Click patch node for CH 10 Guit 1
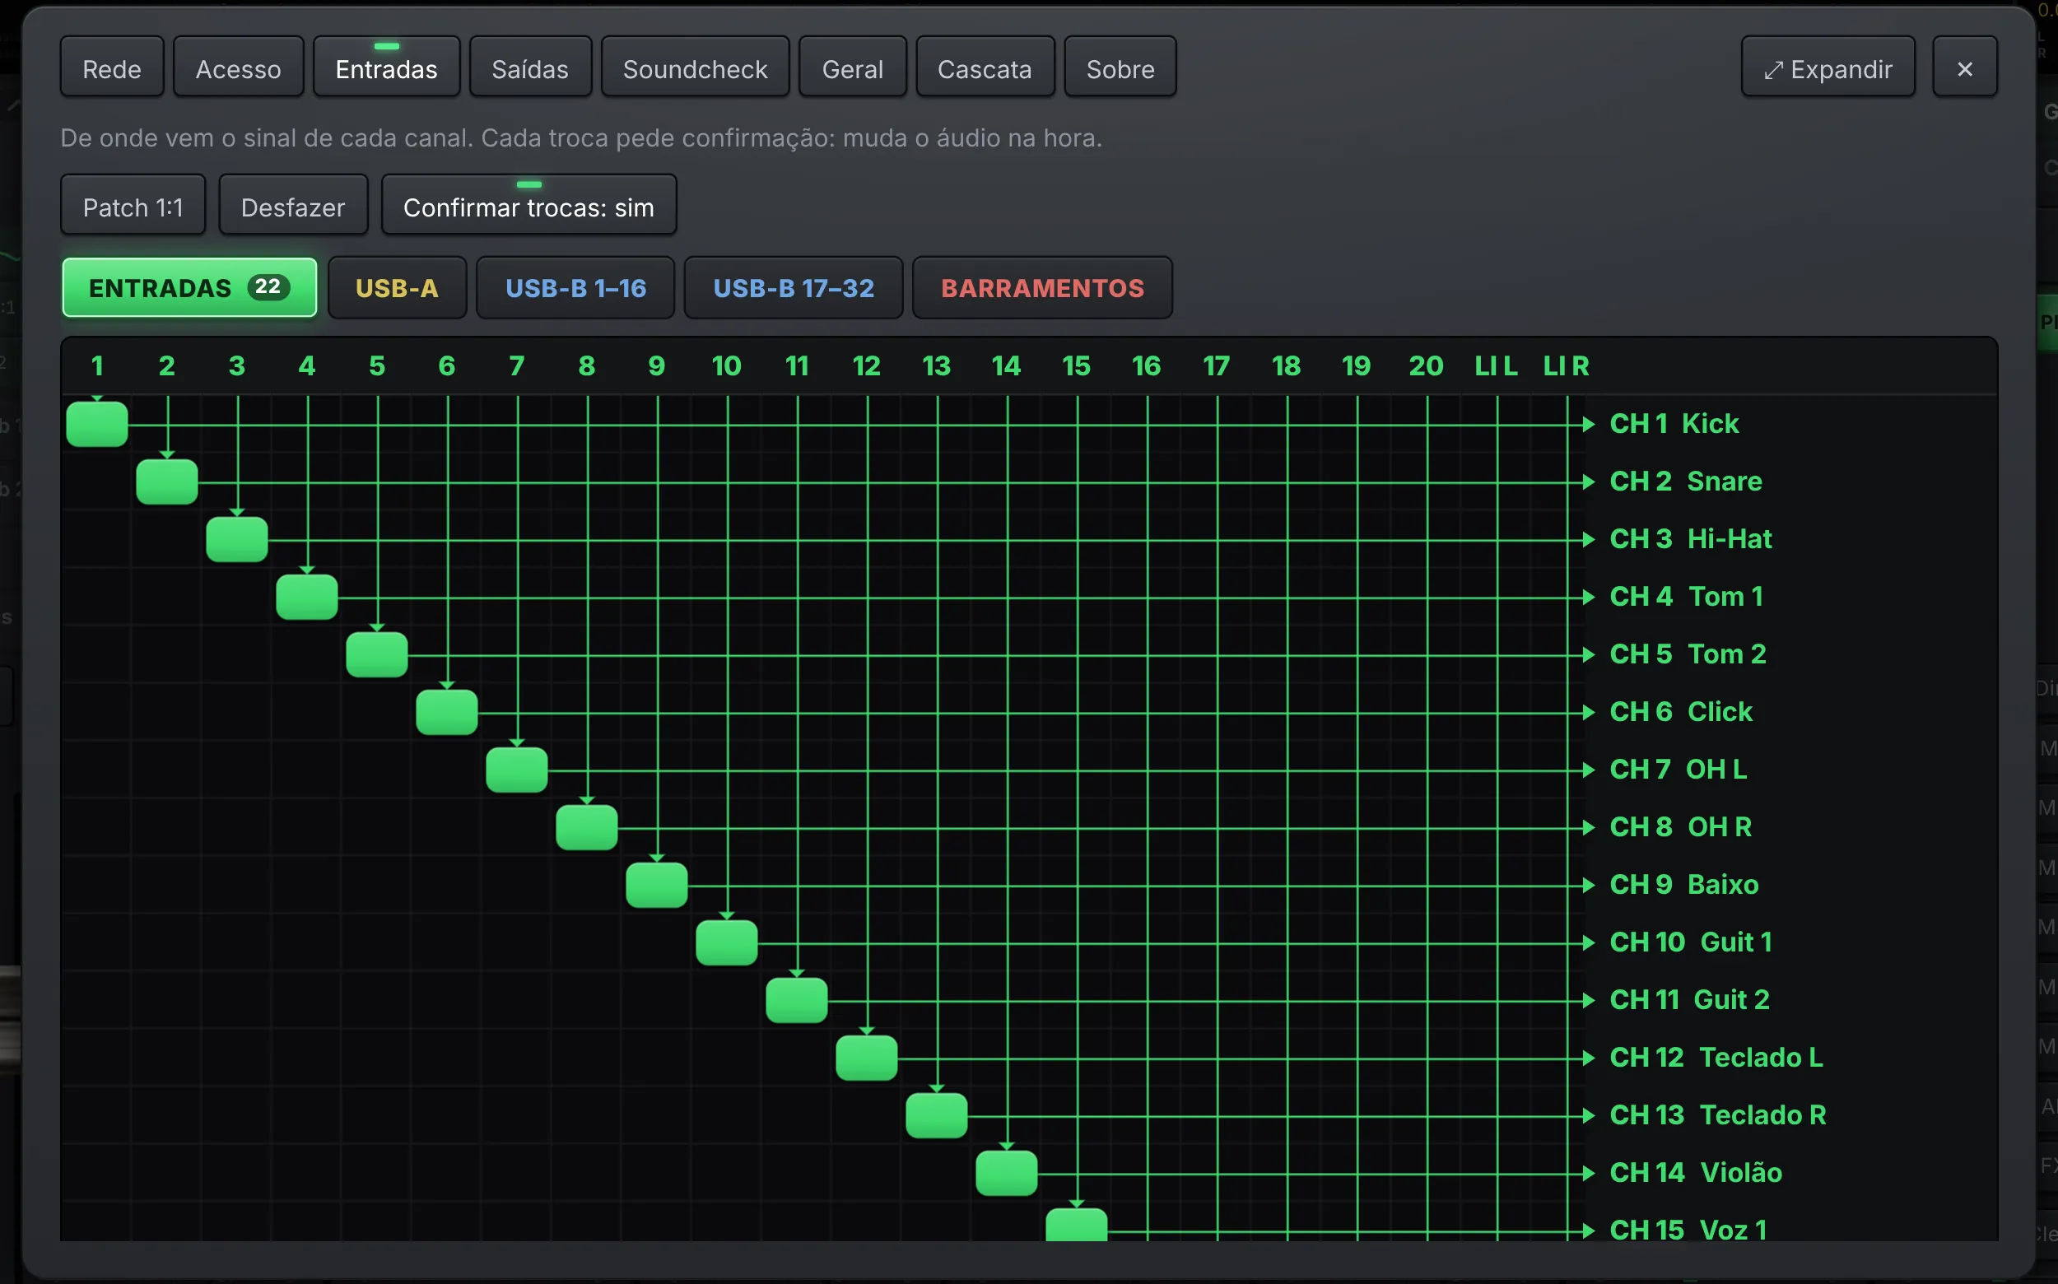 point(726,942)
